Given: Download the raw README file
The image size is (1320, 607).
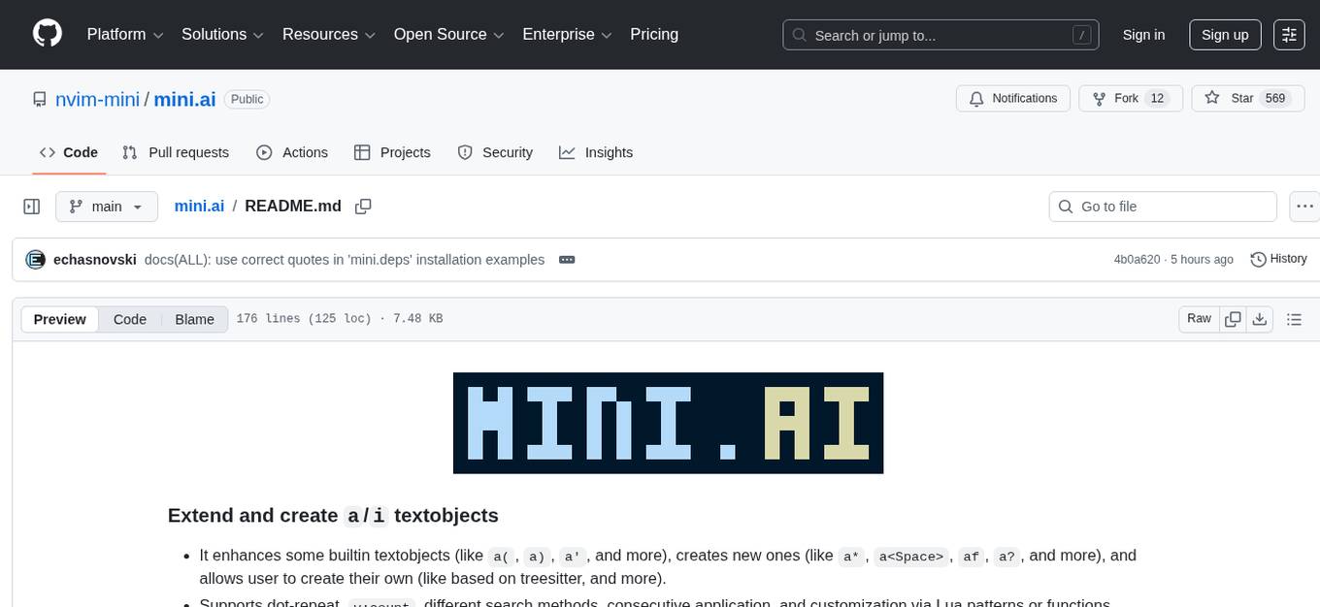Looking at the screenshot, I should click(1260, 318).
